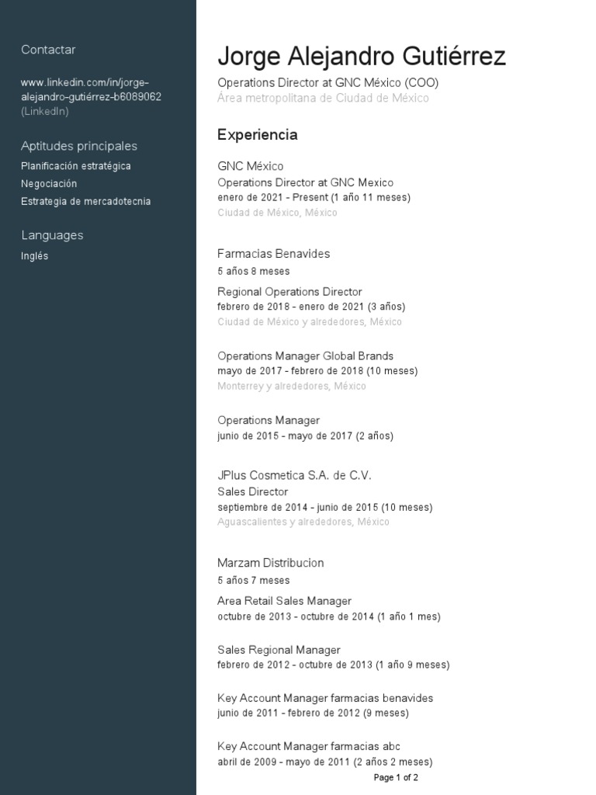This screenshot has height=795, width=596.
Task: Click the Regional Operations Director title
Action: [x=289, y=292]
